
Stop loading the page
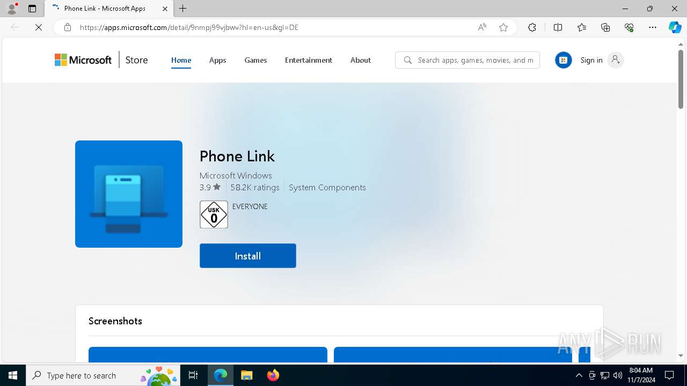click(39, 27)
